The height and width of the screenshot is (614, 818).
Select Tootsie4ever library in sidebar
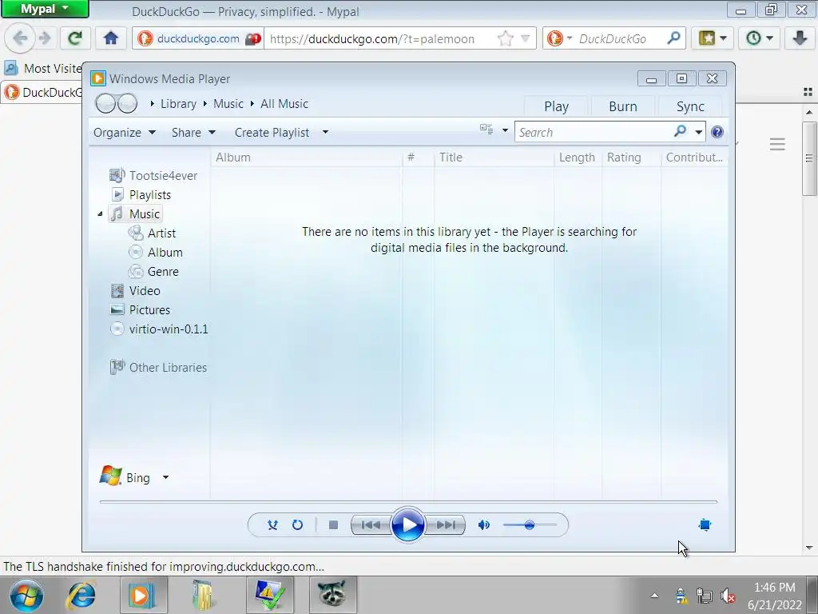[x=153, y=175]
